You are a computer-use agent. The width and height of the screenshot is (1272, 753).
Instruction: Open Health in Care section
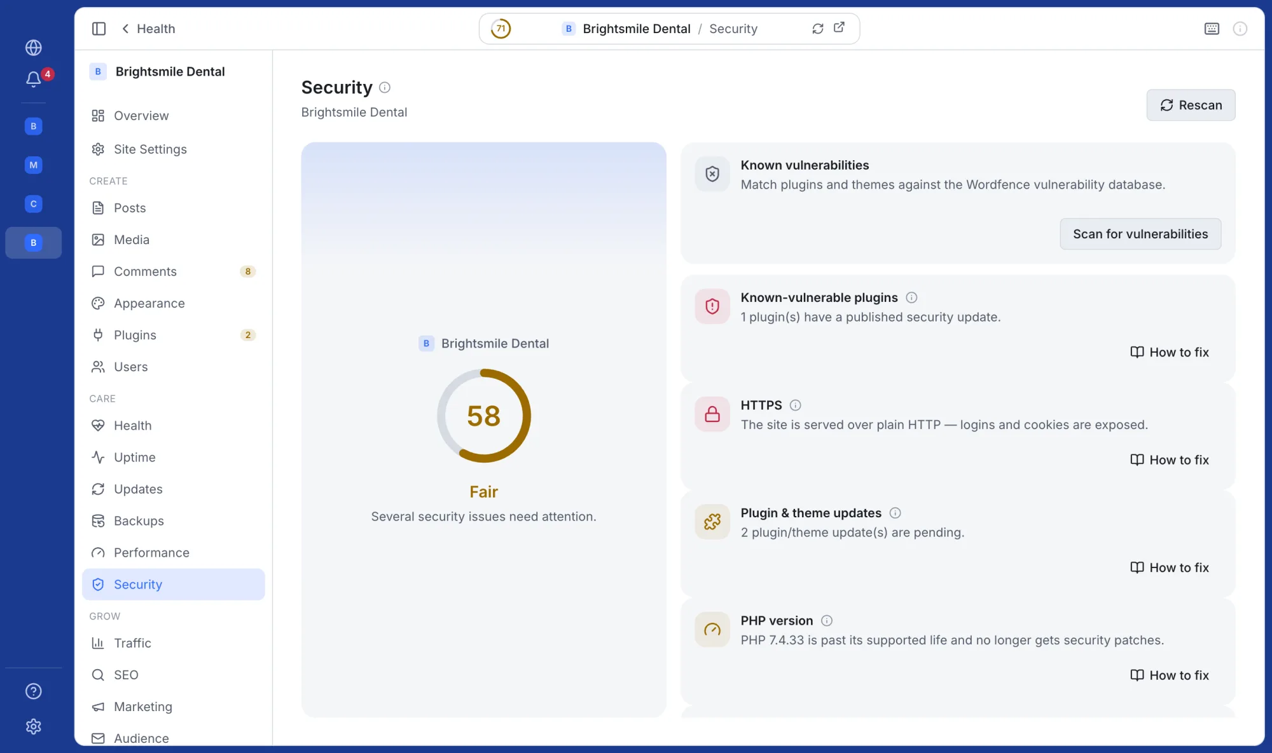[x=174, y=426]
